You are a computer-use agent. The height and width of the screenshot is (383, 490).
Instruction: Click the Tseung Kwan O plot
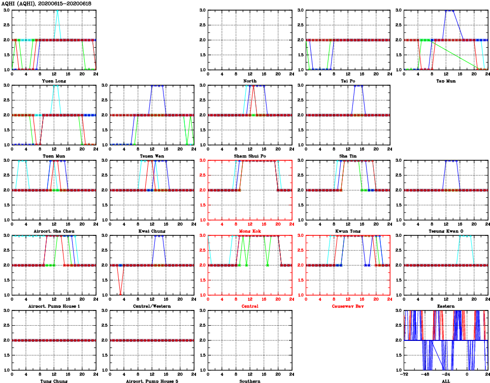click(x=445, y=190)
